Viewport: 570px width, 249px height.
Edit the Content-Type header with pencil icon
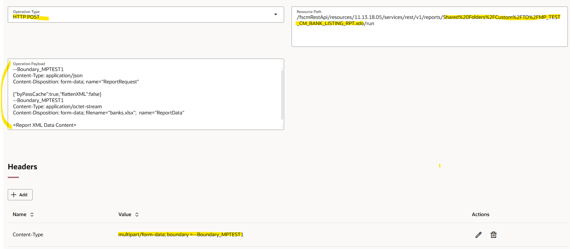tap(479, 235)
